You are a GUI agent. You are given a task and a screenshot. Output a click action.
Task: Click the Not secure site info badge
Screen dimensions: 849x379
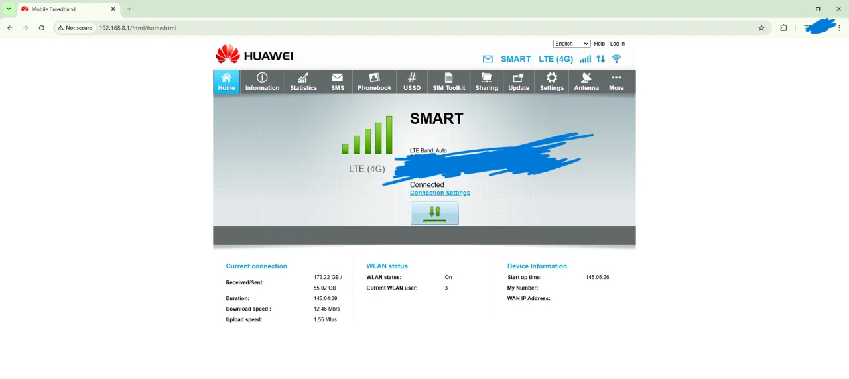(x=74, y=28)
